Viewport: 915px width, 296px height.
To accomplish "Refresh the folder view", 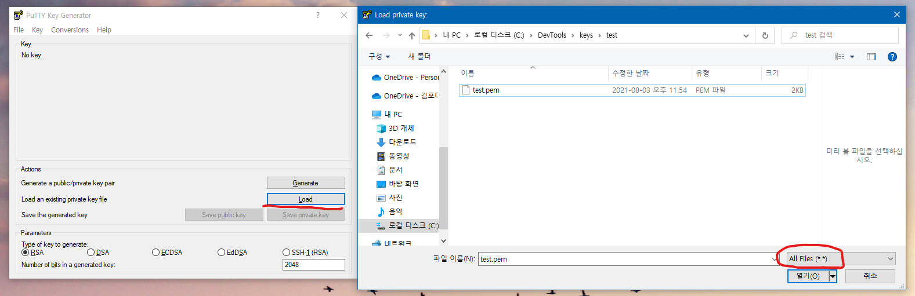I will point(765,35).
